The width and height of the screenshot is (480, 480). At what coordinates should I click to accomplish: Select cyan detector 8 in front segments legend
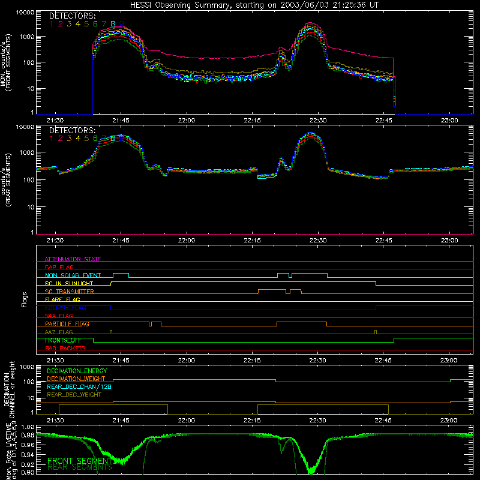[x=113, y=24]
